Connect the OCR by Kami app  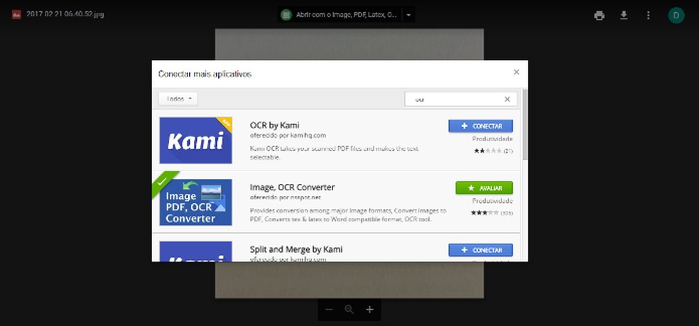coord(480,126)
